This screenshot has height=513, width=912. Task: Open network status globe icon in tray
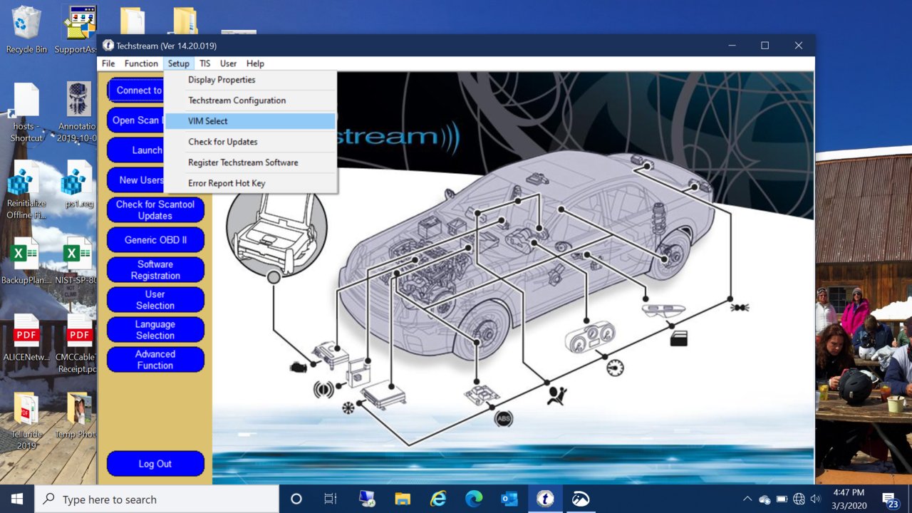click(x=799, y=499)
